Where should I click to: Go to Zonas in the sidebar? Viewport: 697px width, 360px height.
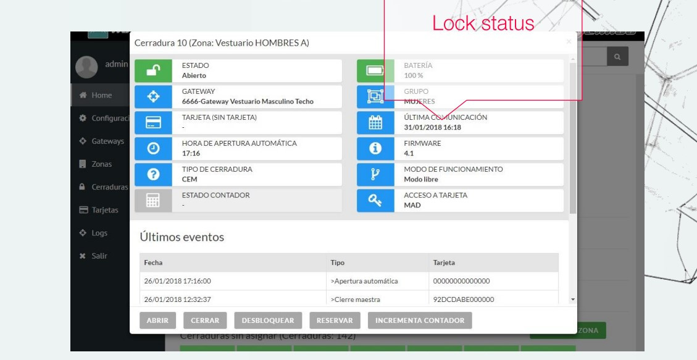tap(101, 164)
